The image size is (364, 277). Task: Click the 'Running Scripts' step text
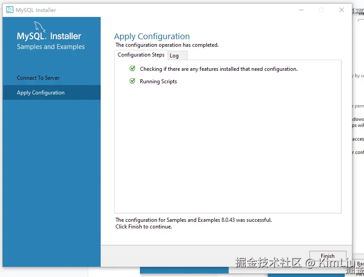158,81
